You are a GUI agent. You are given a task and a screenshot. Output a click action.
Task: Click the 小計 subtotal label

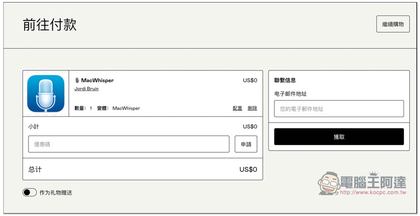pyautogui.click(x=34, y=126)
